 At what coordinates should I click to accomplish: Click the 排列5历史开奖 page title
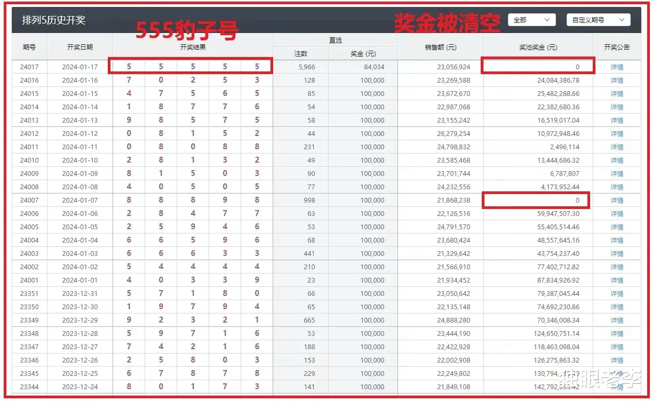click(x=54, y=20)
